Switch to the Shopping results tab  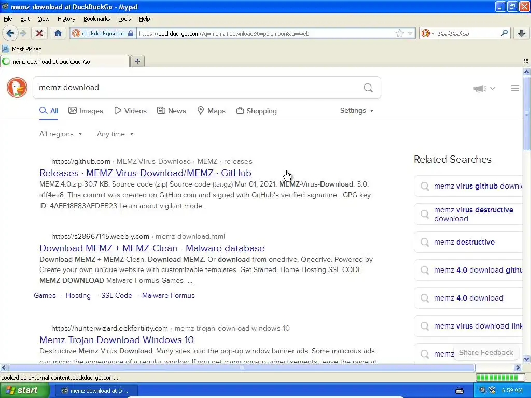click(256, 111)
